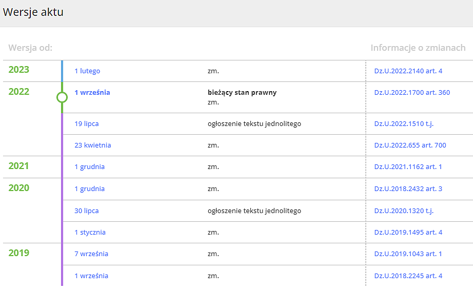Open Dz.U.2019.1495 art. 4 reference
The image size is (473, 294).
click(x=408, y=233)
